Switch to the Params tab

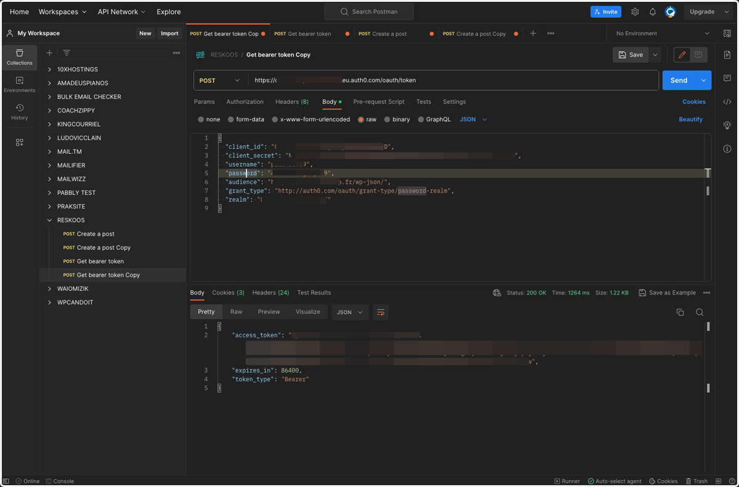pyautogui.click(x=204, y=102)
